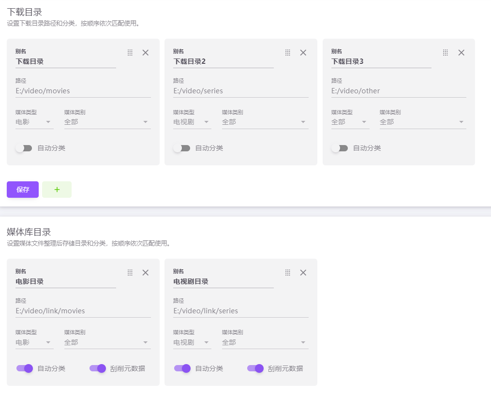Click the green plus add directory button
Viewport: 491px width, 396px height.
point(57,190)
